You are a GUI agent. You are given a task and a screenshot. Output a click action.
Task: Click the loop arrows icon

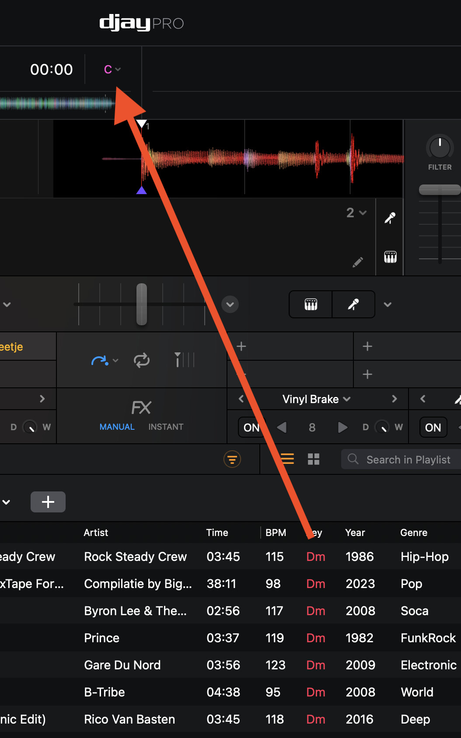[x=142, y=360]
